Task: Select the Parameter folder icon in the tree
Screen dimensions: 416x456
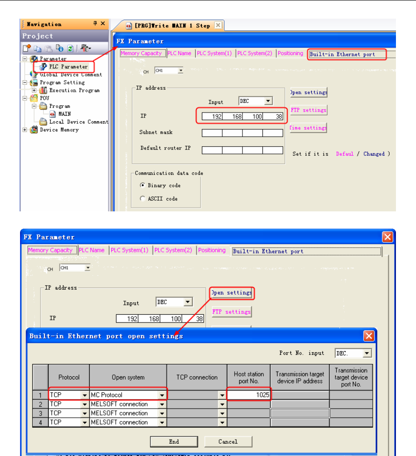Action: coord(34,59)
